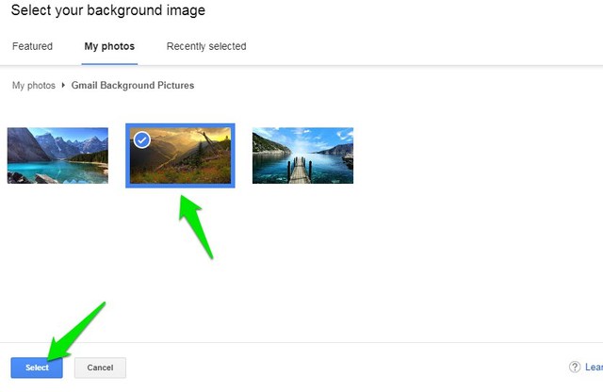603x392 pixels.
Task: Open the Recently selected tab
Action: 206,46
